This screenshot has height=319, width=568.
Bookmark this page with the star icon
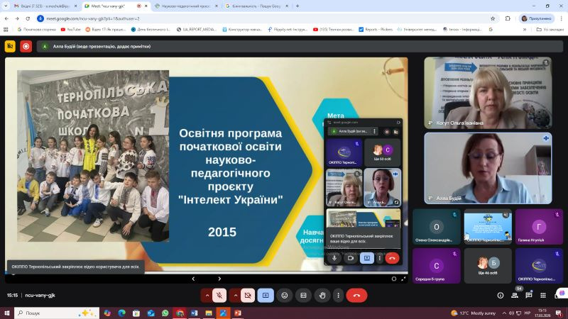[x=493, y=18]
